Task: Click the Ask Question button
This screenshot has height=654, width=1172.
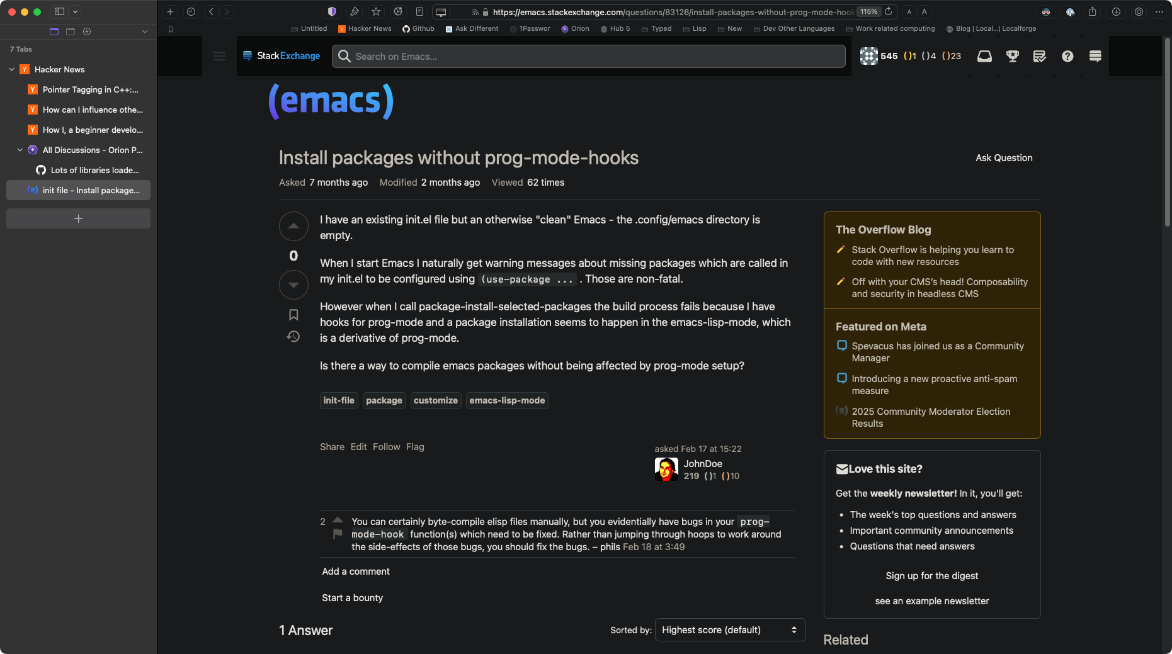Action: [x=1004, y=158]
